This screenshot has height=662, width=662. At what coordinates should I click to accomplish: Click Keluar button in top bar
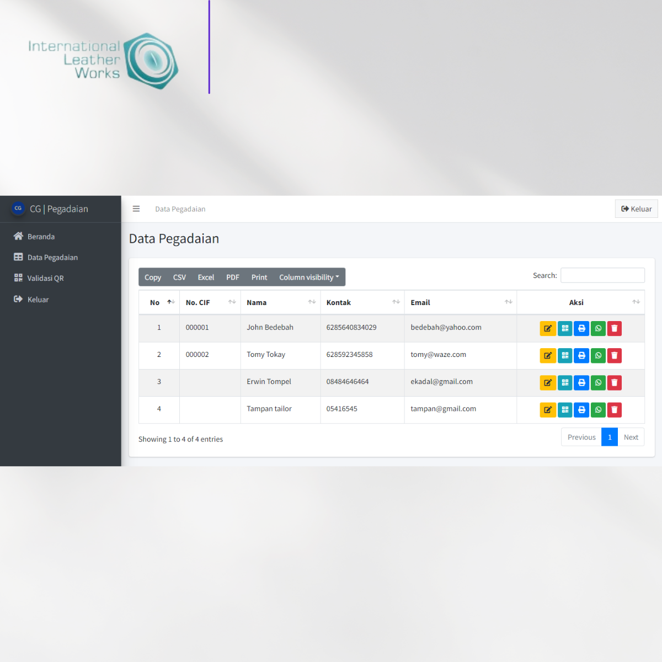click(637, 209)
